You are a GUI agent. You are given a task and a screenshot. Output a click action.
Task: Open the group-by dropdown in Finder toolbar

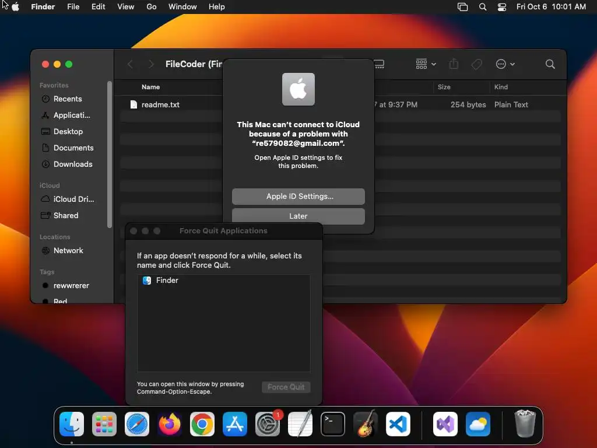[x=426, y=64]
